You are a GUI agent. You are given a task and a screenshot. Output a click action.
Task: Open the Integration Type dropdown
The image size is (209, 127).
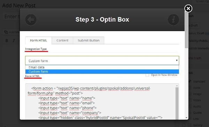pos(102,61)
